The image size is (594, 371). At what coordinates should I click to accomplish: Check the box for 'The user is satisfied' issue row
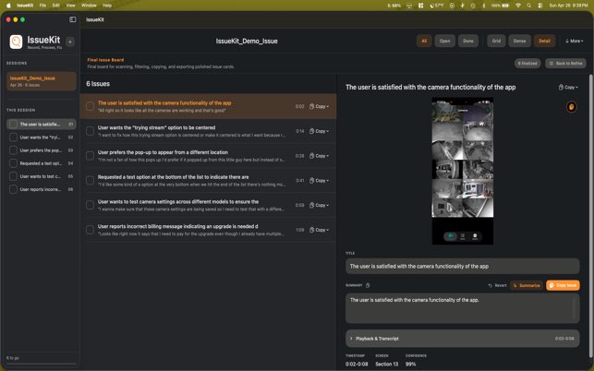coord(90,106)
